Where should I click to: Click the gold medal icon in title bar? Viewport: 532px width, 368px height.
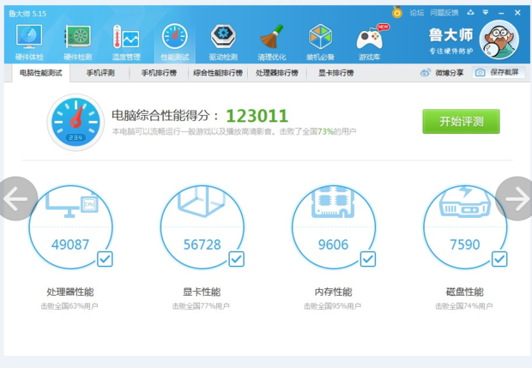397,13
